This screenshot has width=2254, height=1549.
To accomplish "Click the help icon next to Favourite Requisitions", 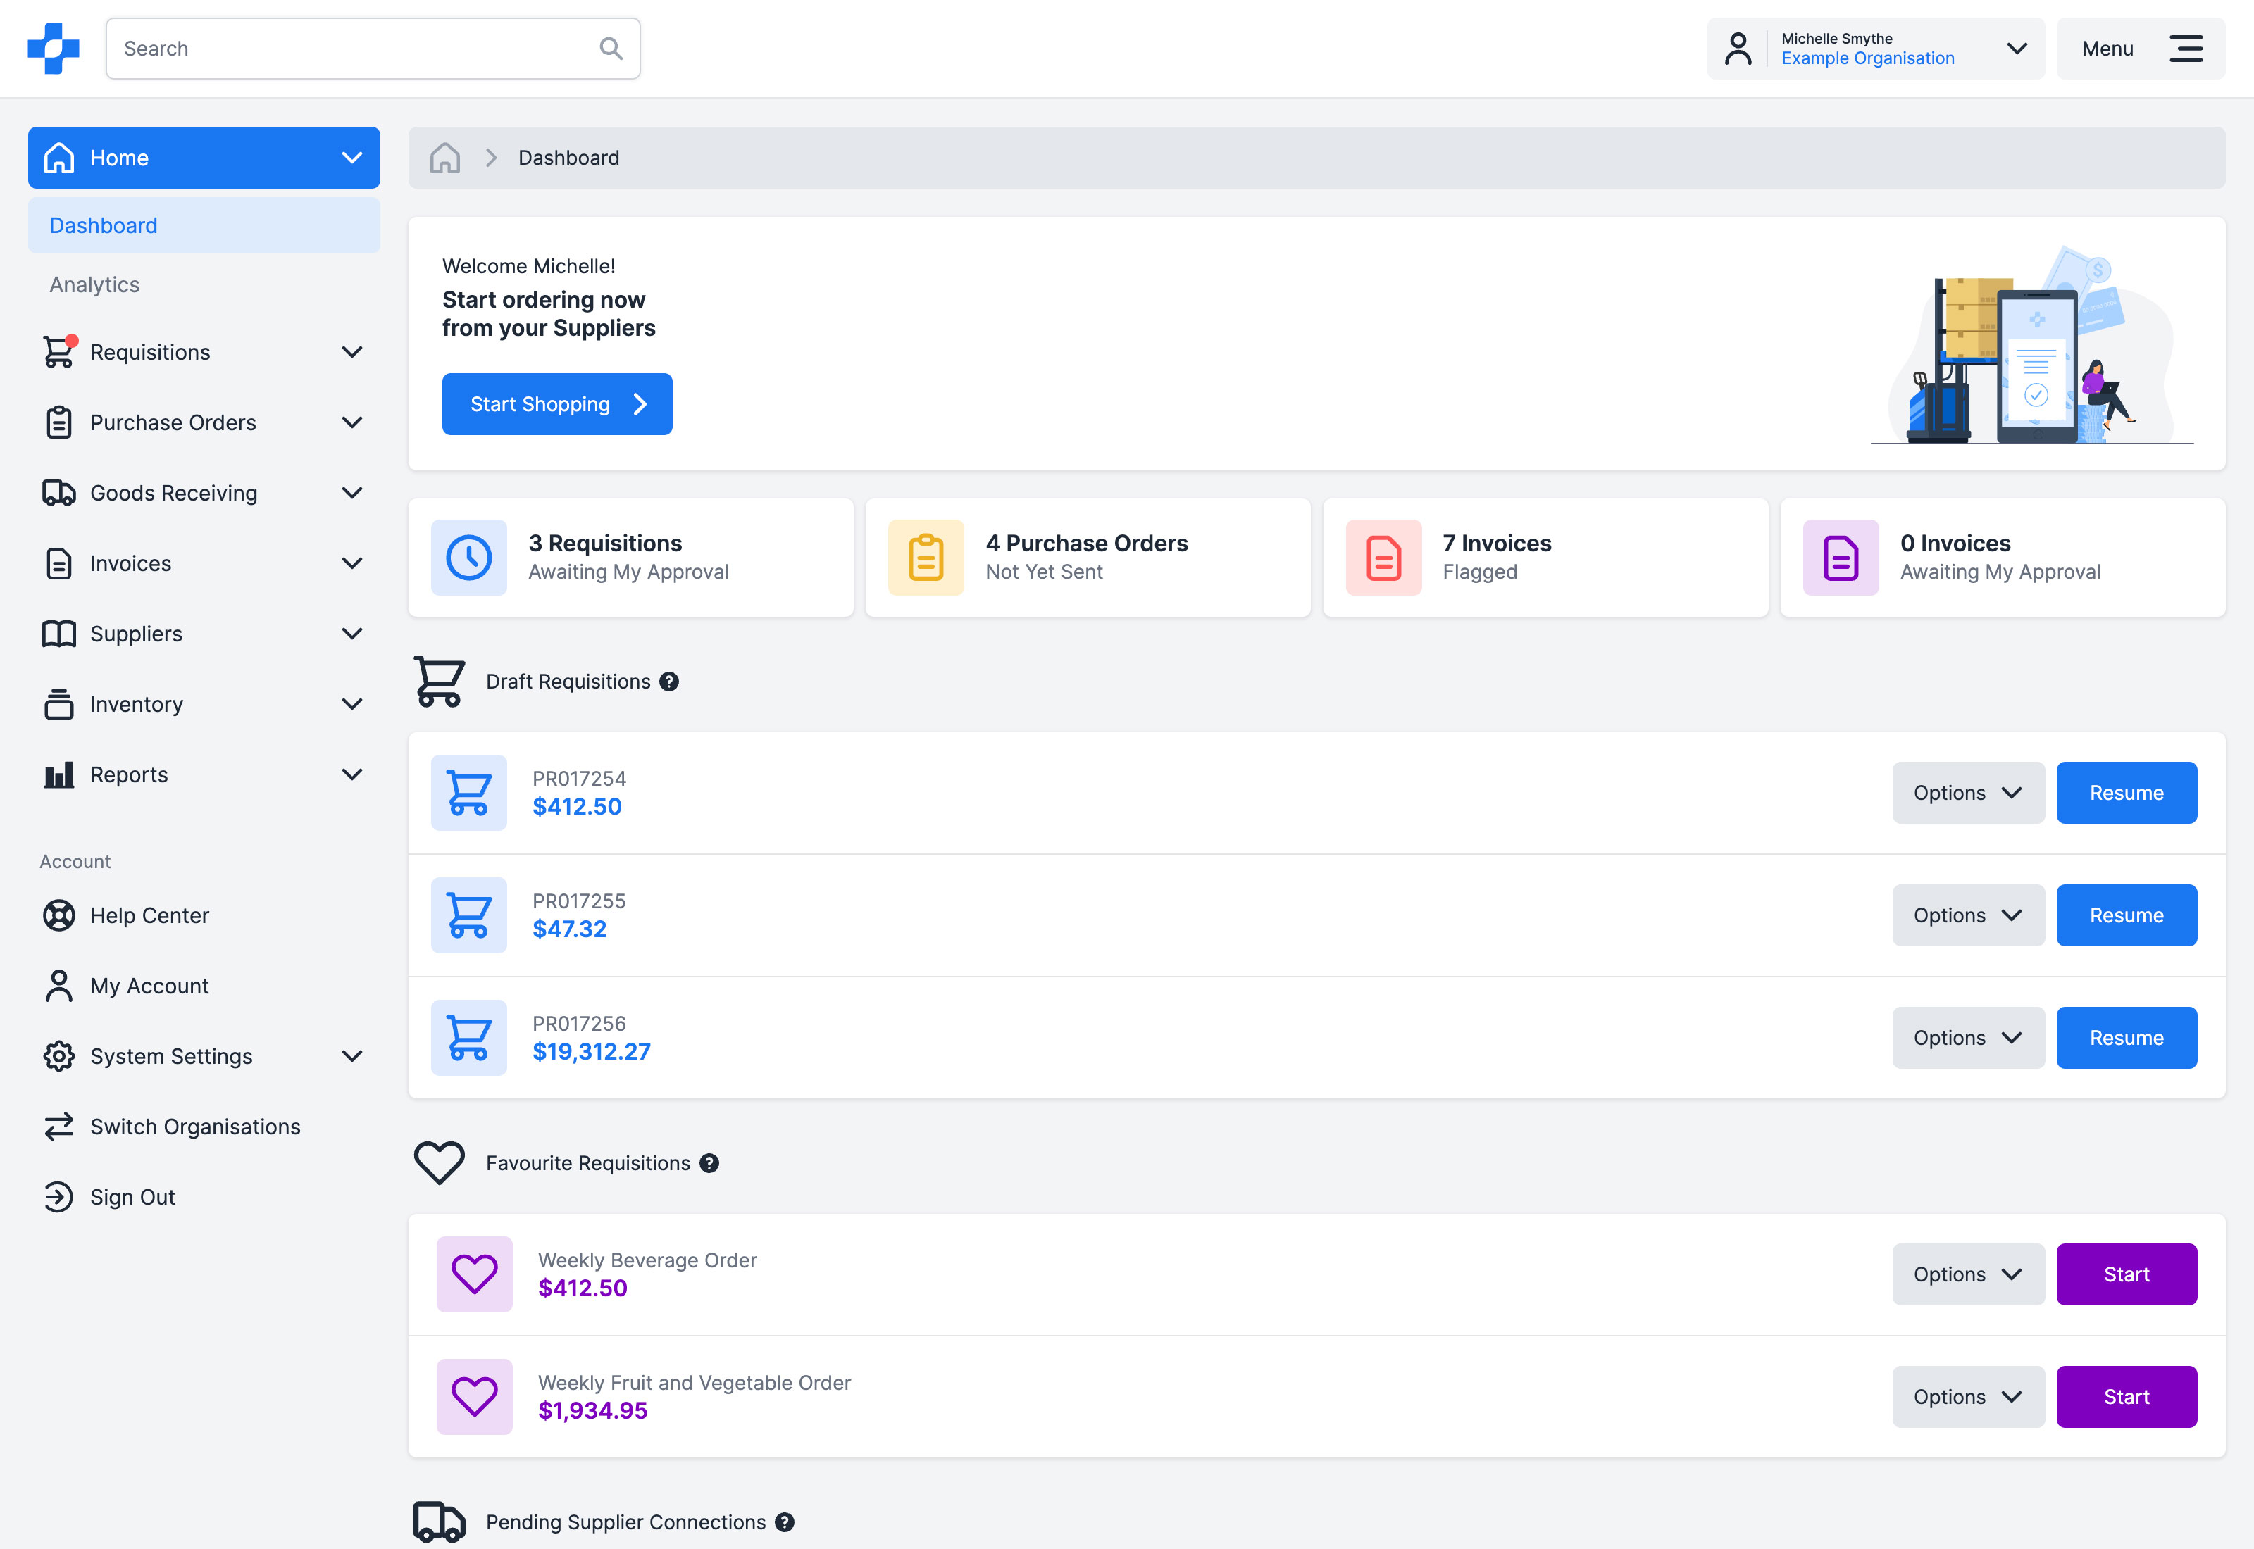I will (709, 1162).
